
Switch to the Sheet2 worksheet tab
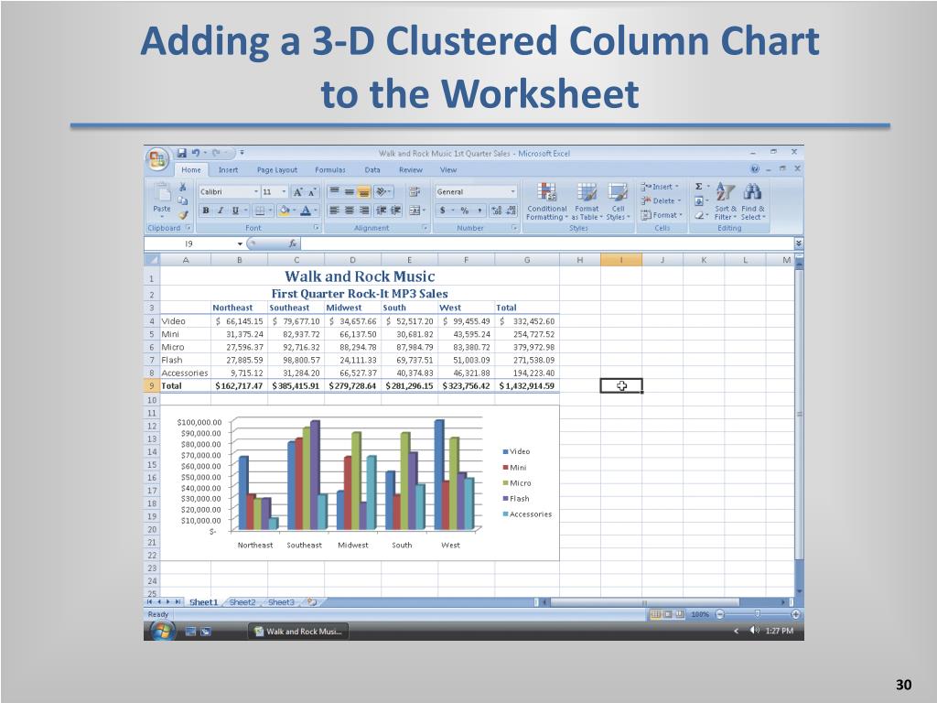coord(242,602)
